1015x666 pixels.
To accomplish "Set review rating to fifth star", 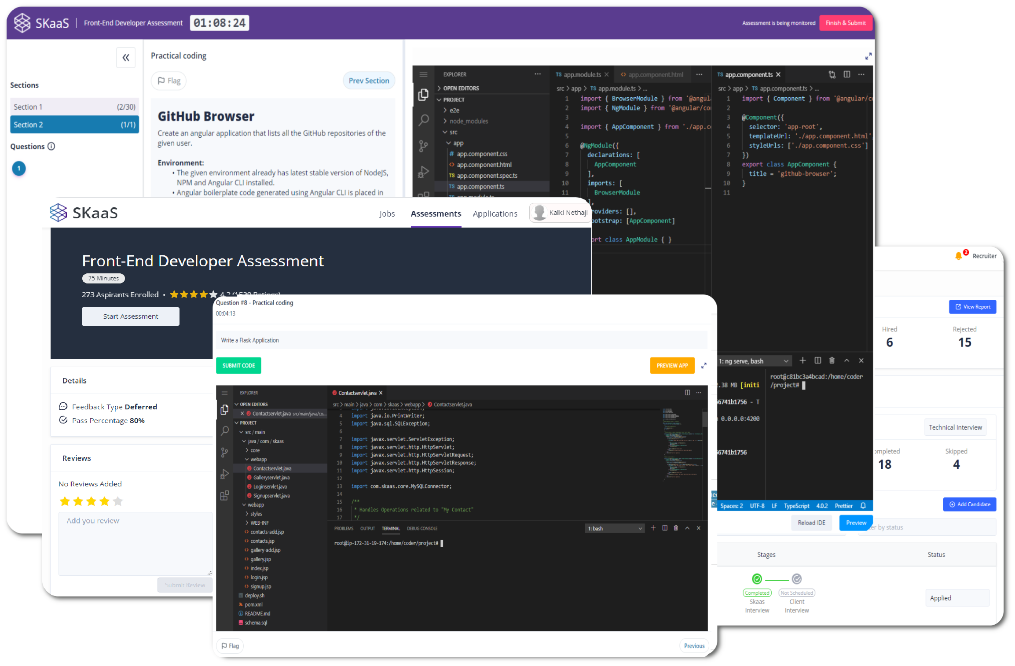I will click(x=117, y=501).
